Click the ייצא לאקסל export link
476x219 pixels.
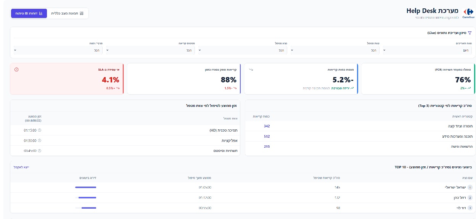tap(21, 167)
